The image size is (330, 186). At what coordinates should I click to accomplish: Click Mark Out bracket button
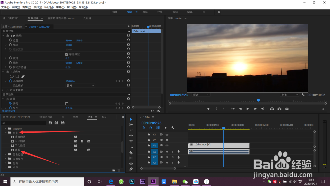click(x=223, y=109)
